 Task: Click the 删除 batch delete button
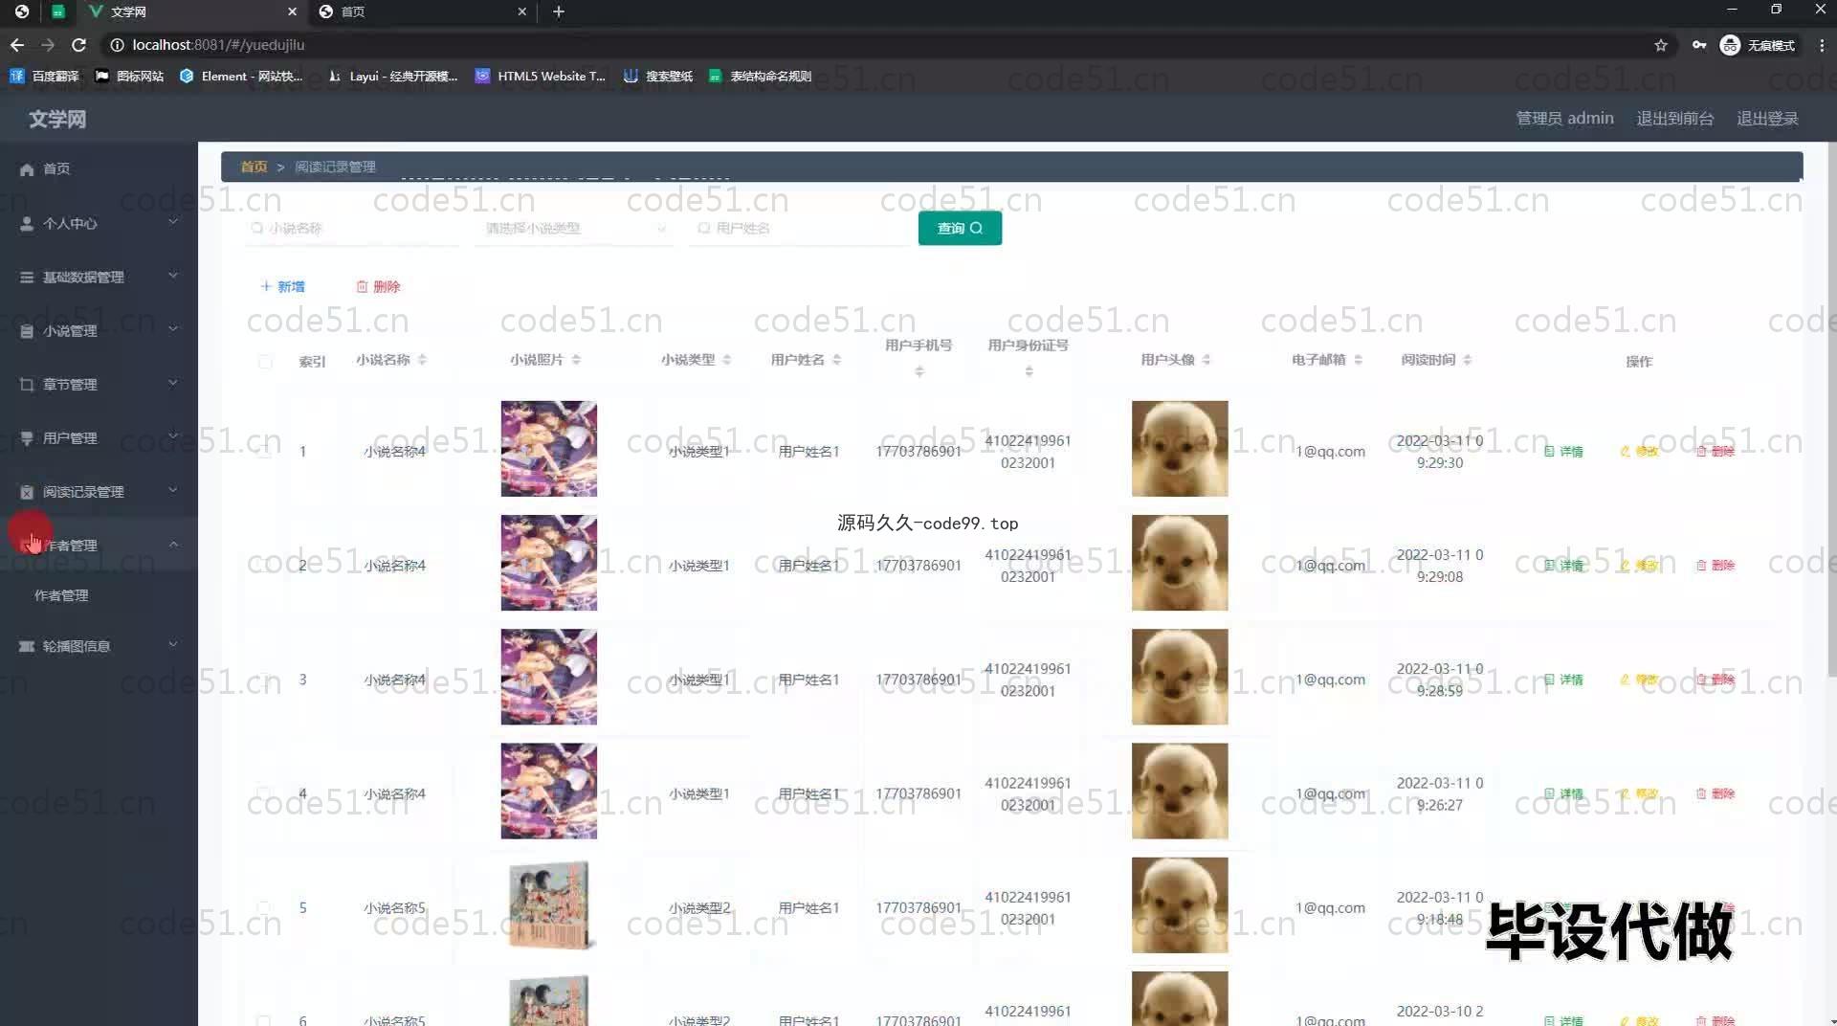(378, 287)
